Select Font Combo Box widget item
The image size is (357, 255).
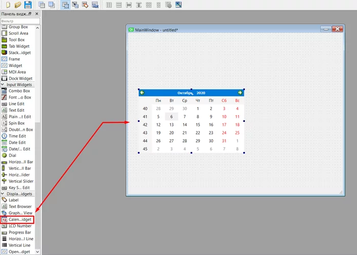[x=17, y=97]
